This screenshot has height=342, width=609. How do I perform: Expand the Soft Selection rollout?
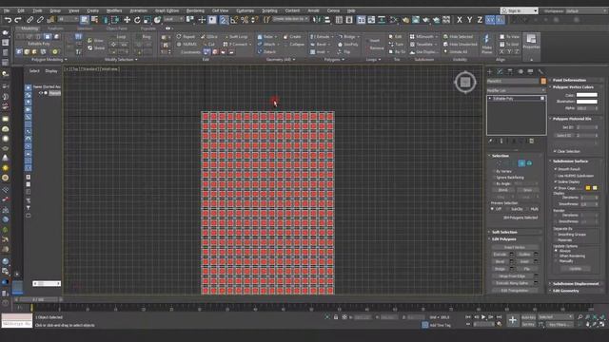click(x=515, y=232)
